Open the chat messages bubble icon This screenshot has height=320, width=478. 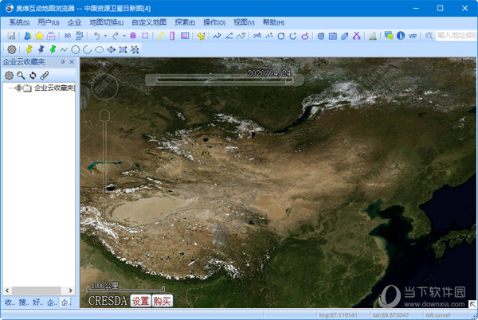tap(389, 36)
